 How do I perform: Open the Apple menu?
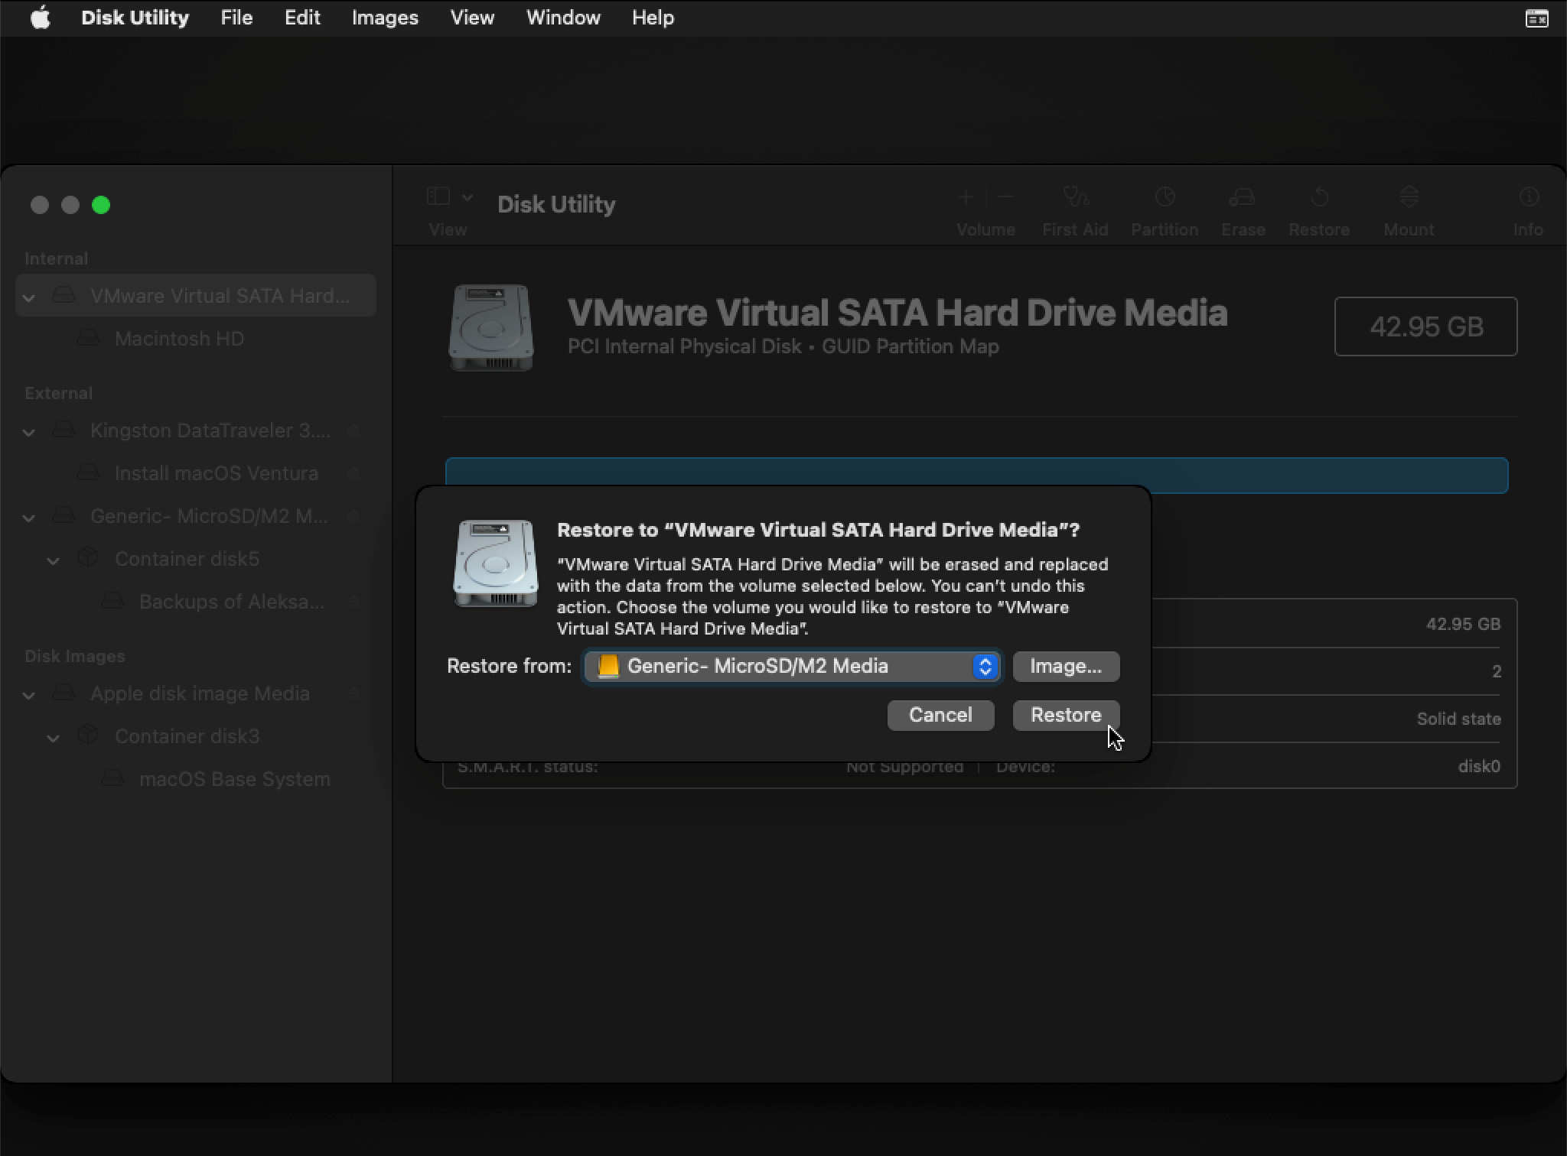tap(41, 18)
